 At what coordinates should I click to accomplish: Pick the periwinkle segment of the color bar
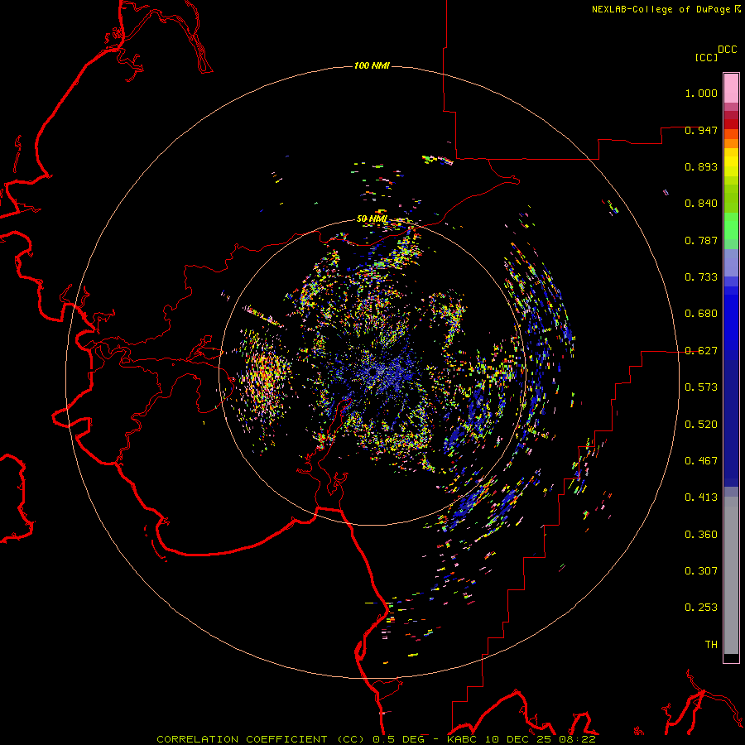(x=731, y=262)
